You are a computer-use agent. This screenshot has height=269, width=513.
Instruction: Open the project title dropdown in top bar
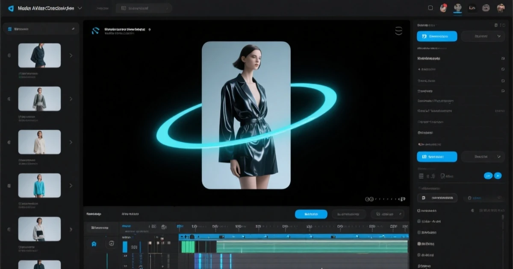80,8
